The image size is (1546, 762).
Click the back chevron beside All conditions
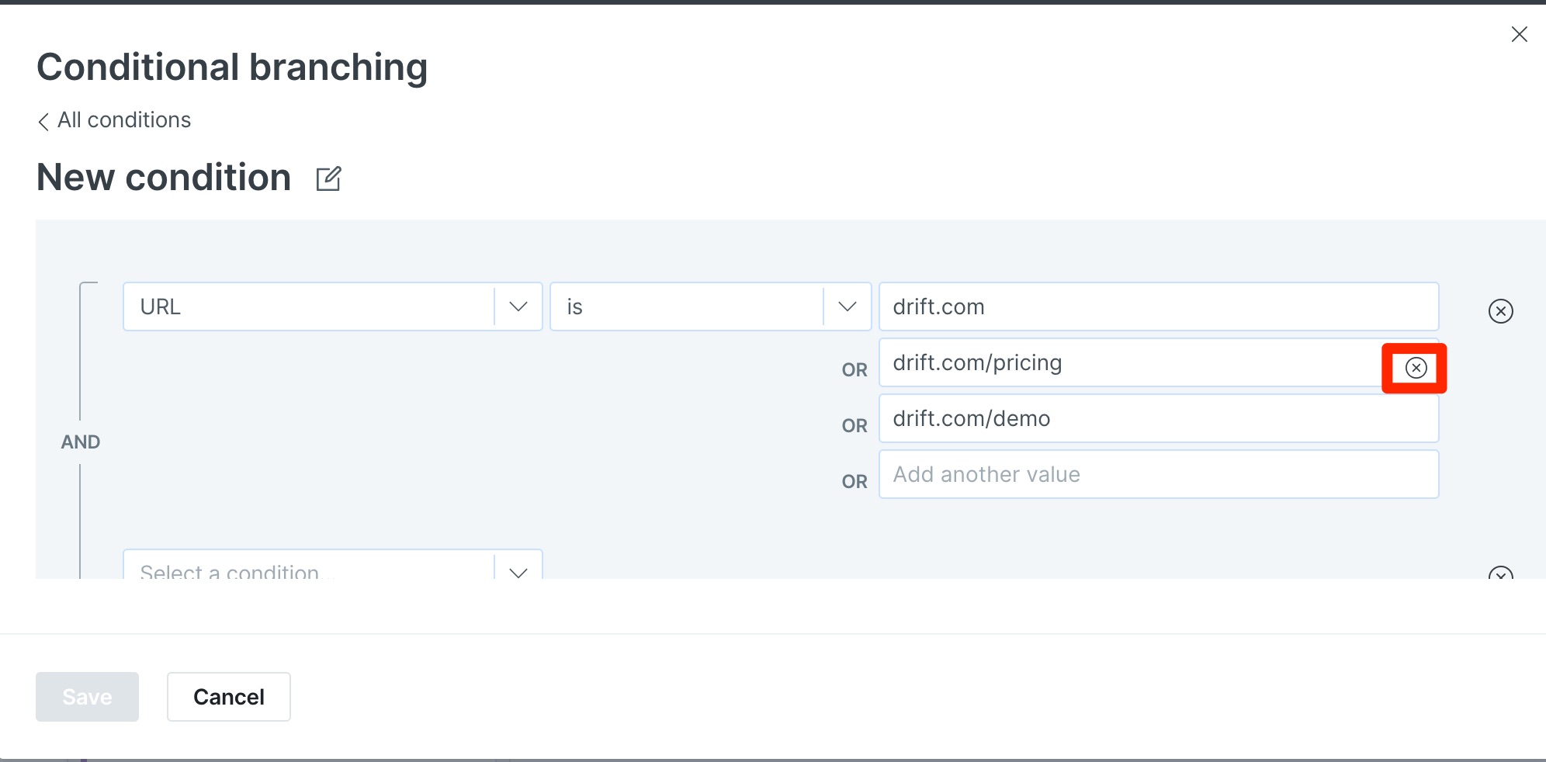pos(43,121)
